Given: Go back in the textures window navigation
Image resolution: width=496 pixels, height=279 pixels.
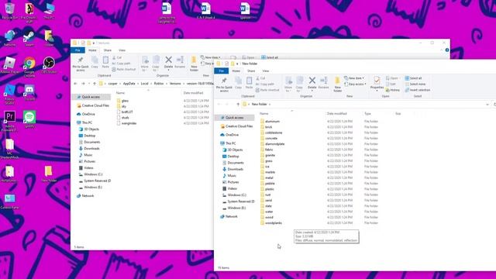Looking at the screenshot, I should click(x=76, y=84).
